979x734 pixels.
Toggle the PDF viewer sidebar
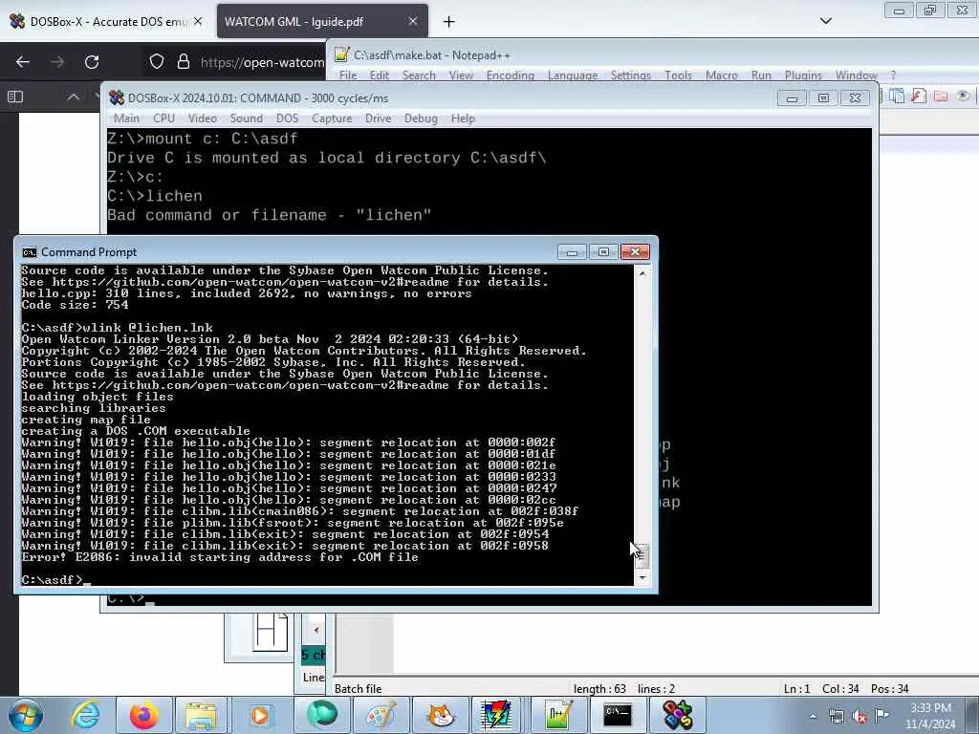[15, 97]
